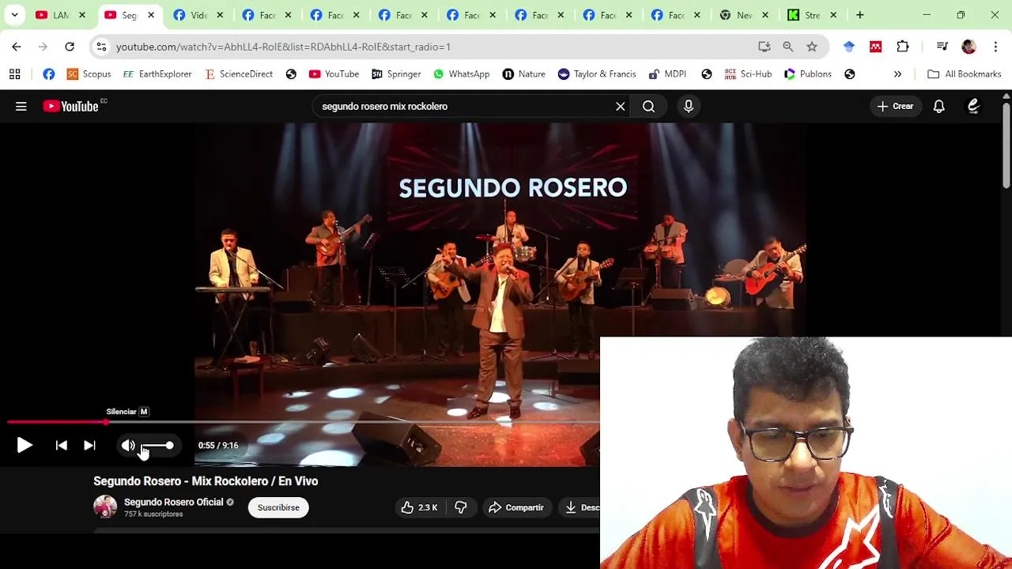Open Chrome three-dot menu
Screen dimensions: 1012x569
click(x=995, y=47)
